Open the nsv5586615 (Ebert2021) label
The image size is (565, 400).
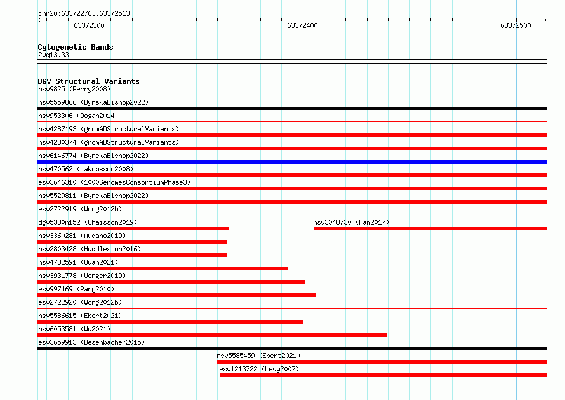tap(80, 316)
